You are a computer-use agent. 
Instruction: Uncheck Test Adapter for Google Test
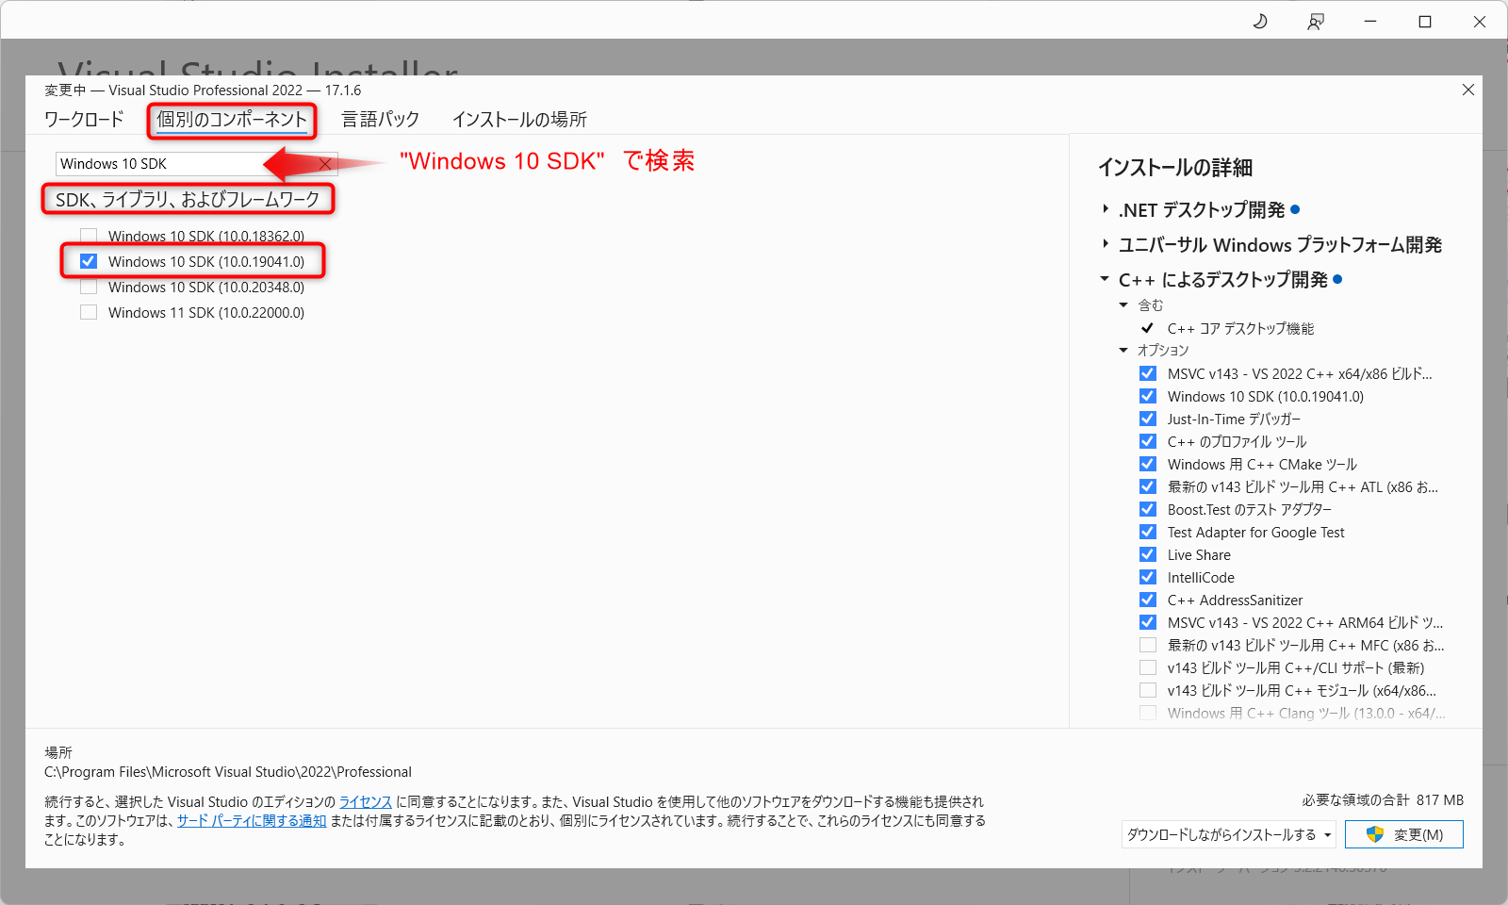(1148, 532)
